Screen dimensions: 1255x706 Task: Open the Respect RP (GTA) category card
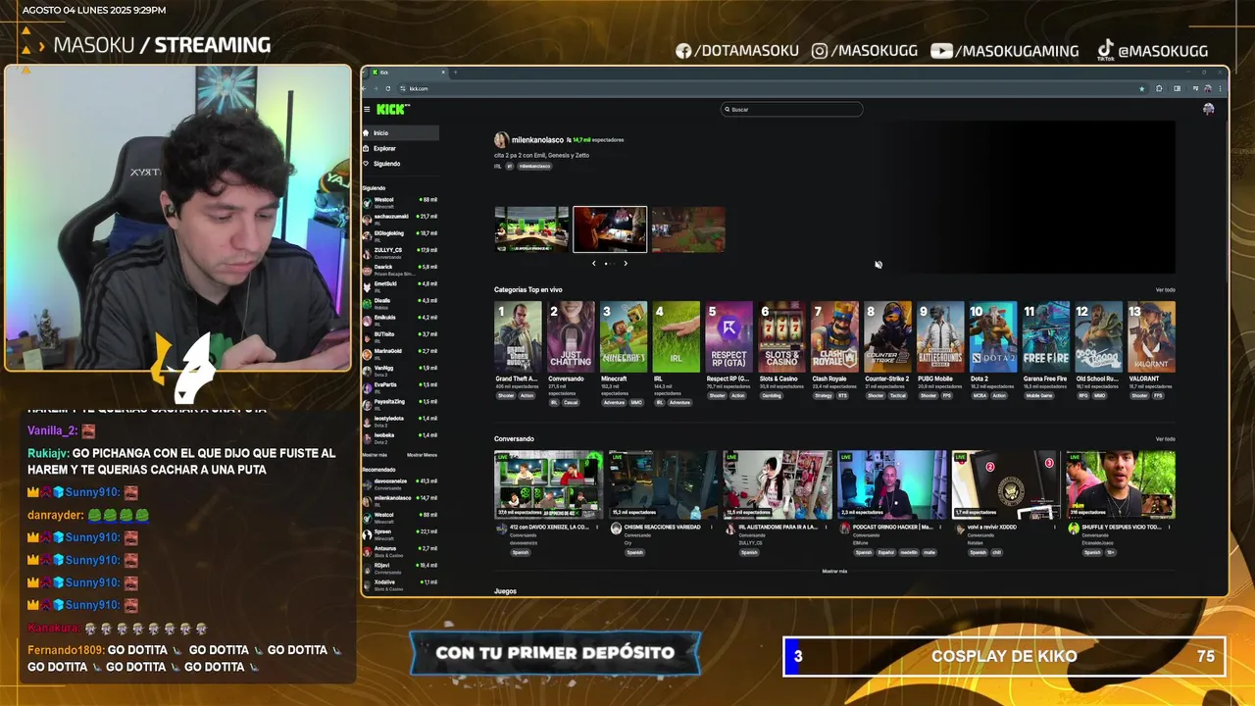(x=729, y=337)
